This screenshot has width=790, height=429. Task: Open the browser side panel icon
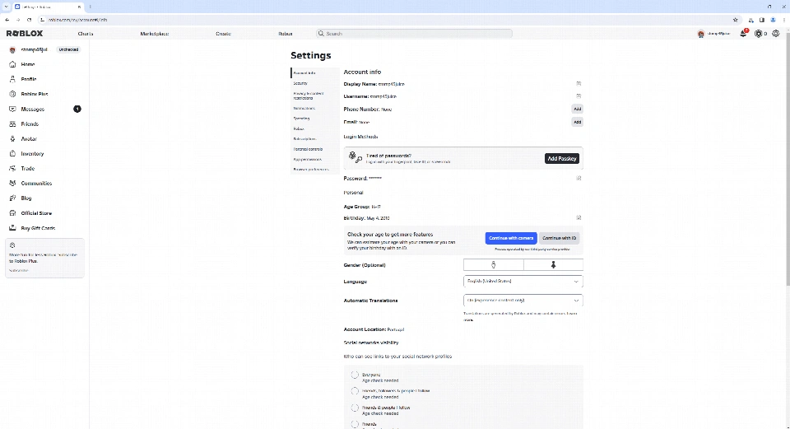pos(762,20)
